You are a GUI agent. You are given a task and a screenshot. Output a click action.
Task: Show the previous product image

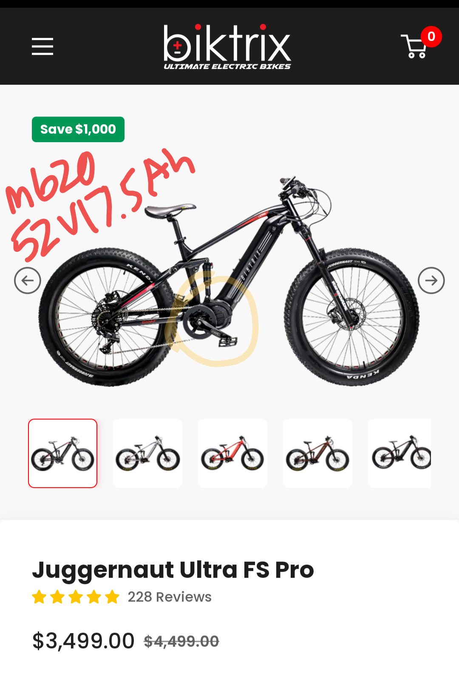28,280
